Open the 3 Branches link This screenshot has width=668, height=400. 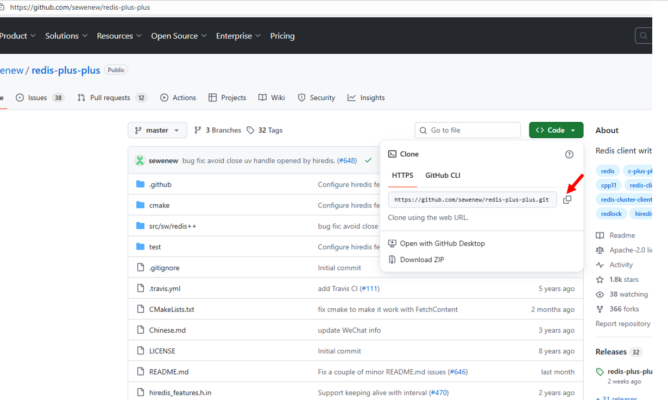pyautogui.click(x=217, y=130)
